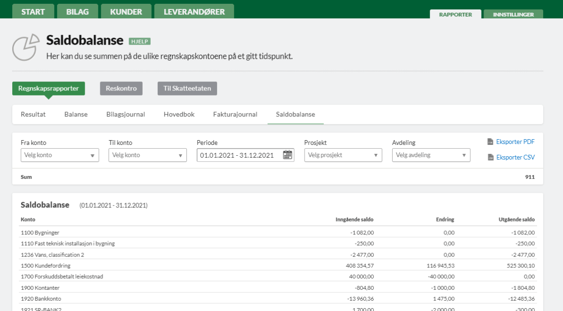This screenshot has width=563, height=311.
Task: Open the Fra konto dropdown
Action: (x=60, y=155)
